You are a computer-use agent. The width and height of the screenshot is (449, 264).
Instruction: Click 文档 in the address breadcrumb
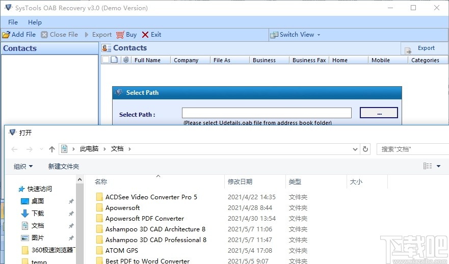click(117, 149)
